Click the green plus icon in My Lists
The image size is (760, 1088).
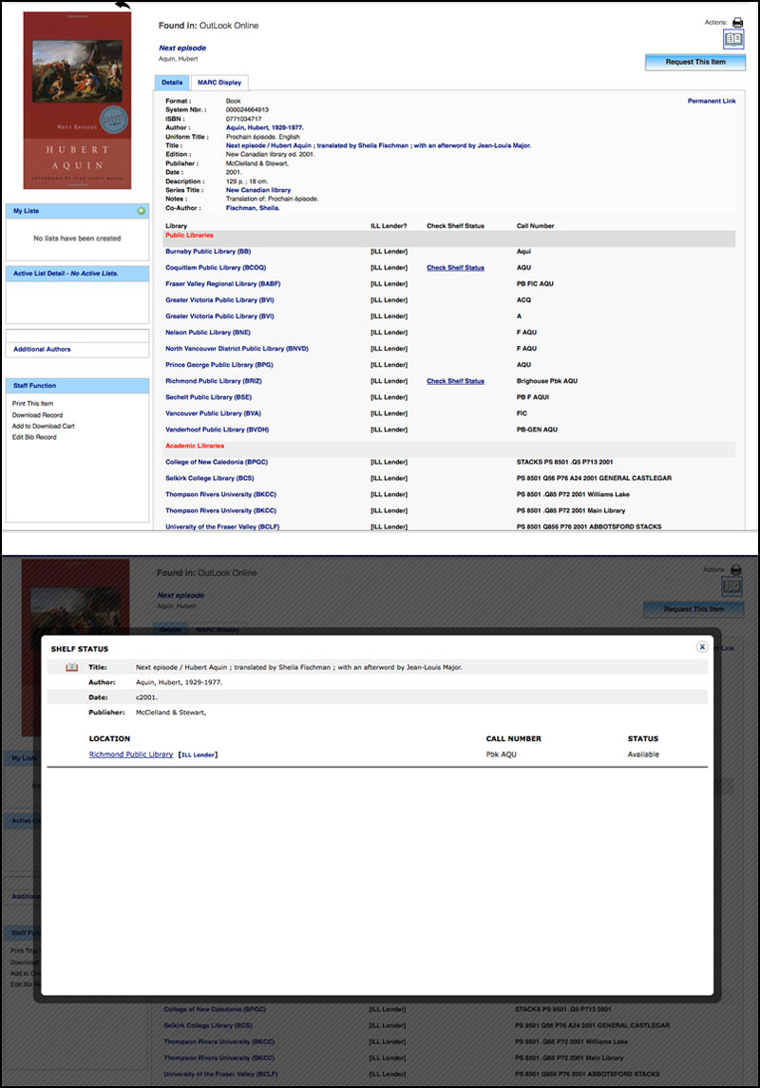pyautogui.click(x=141, y=211)
